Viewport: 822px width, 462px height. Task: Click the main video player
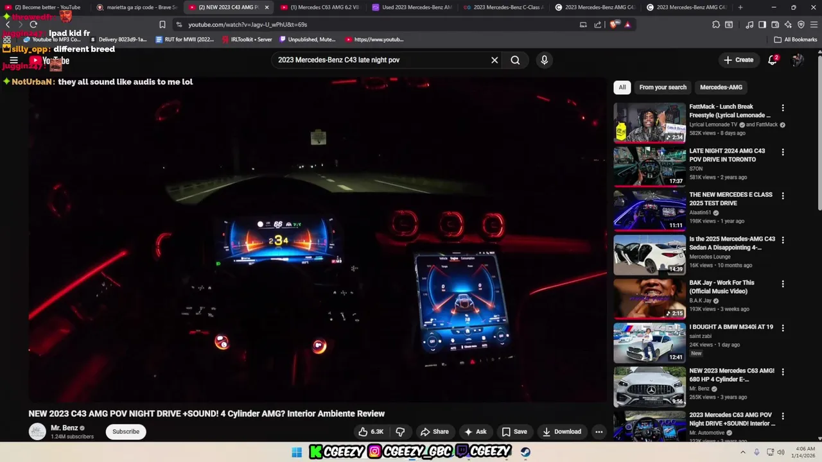pyautogui.click(x=317, y=240)
